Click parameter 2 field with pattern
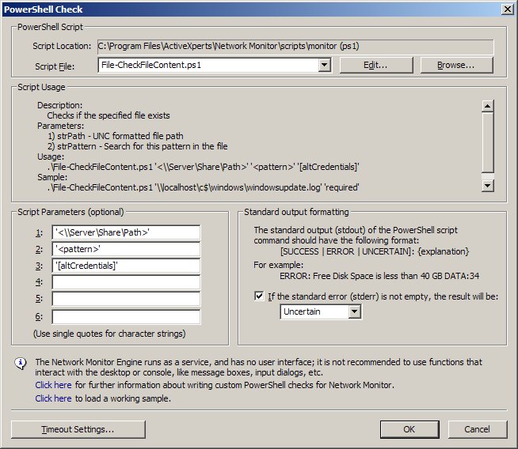 click(126, 249)
